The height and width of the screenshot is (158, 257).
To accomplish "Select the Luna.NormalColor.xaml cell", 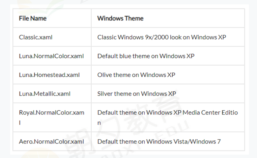I will coord(51,56).
